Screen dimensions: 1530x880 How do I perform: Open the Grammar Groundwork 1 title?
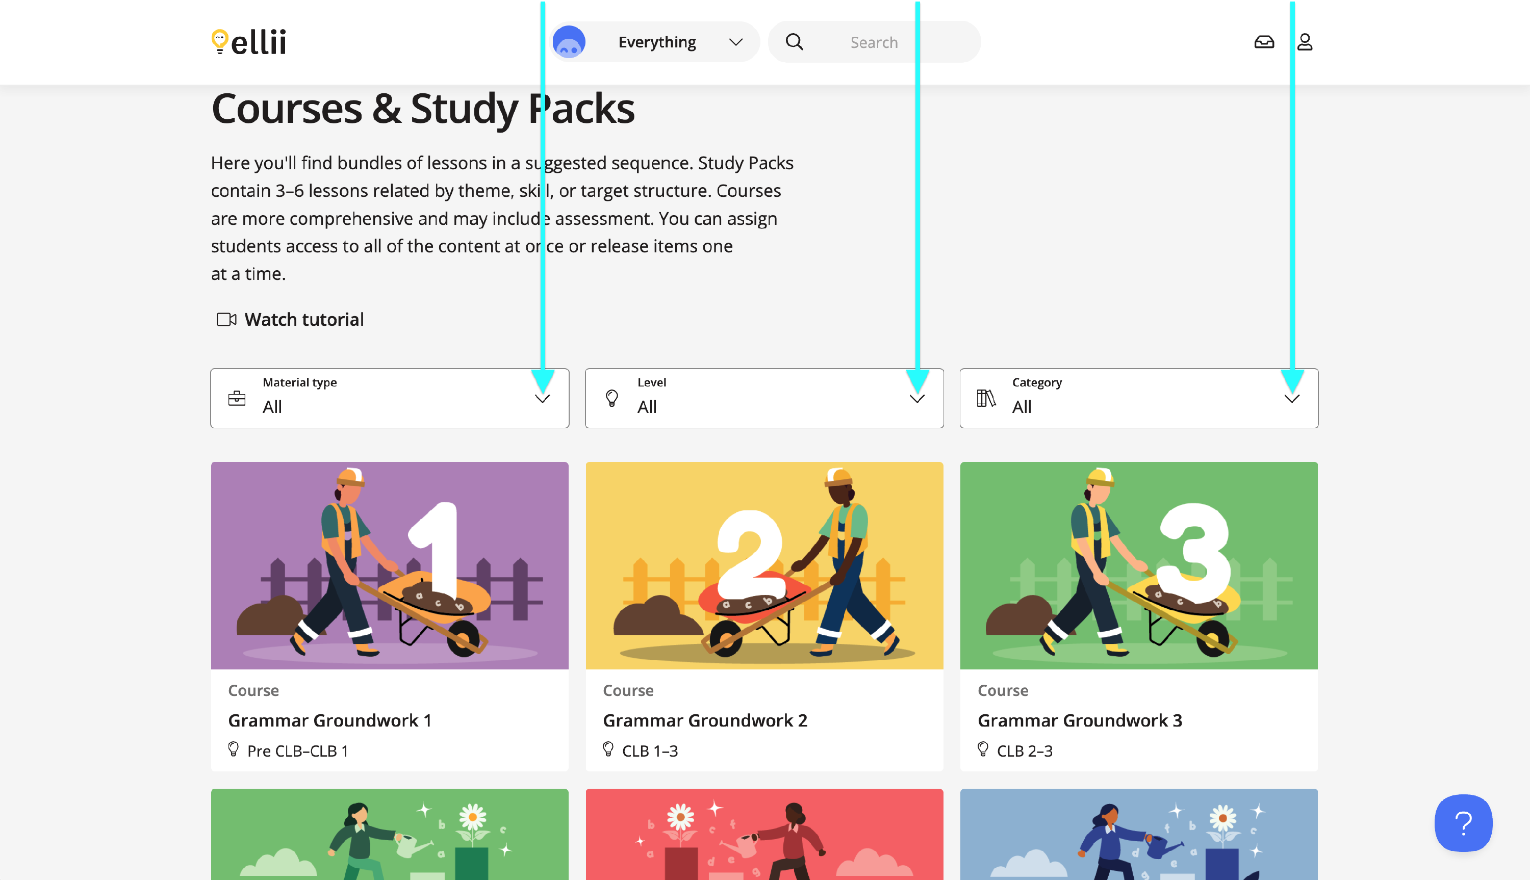coord(329,720)
